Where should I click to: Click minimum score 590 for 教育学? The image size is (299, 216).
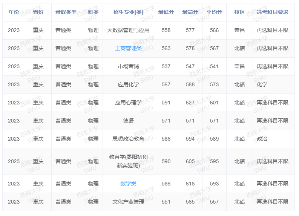point(166,161)
